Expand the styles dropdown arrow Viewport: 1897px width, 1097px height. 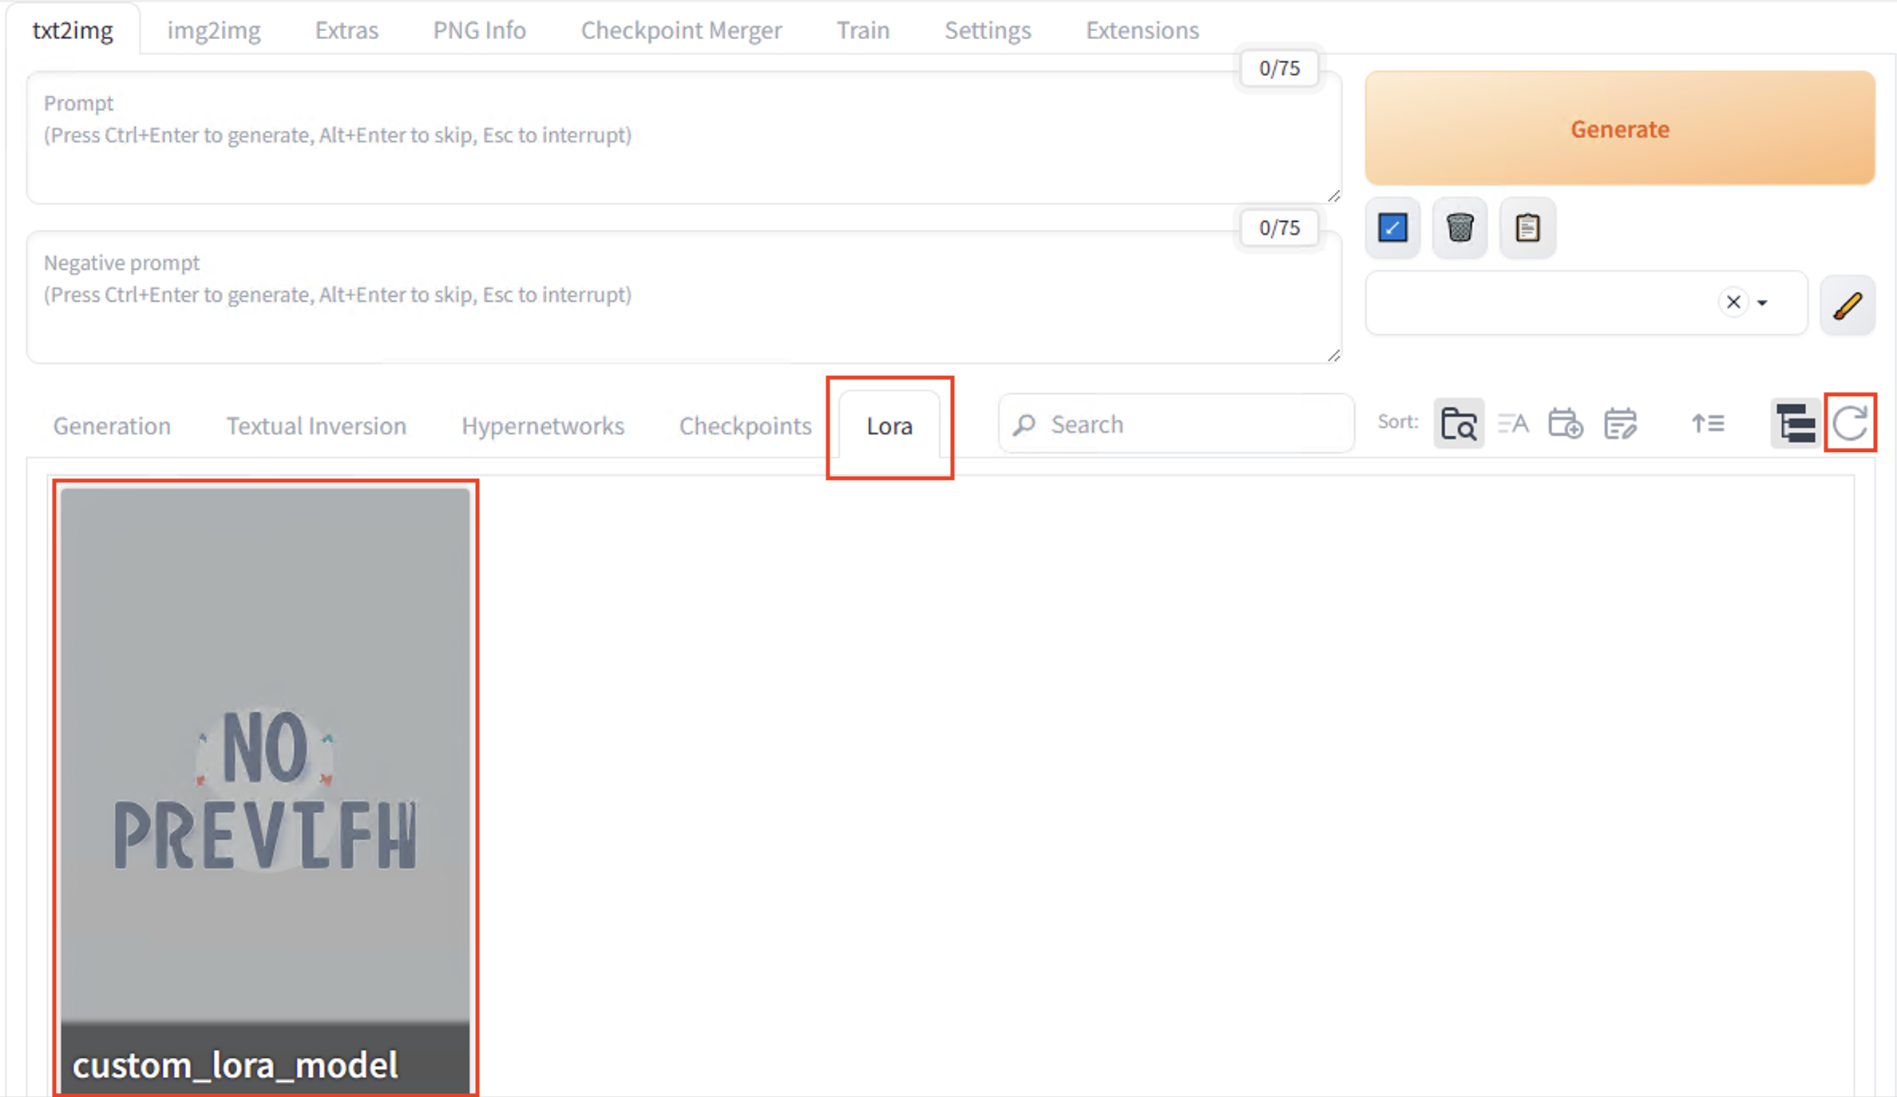[x=1762, y=303]
